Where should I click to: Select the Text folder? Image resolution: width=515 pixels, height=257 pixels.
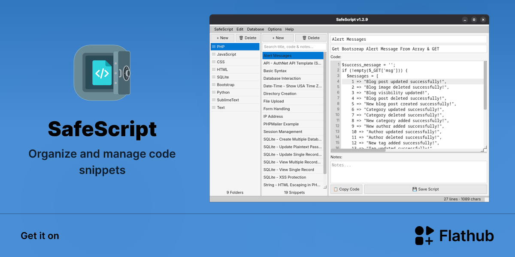(x=235, y=108)
